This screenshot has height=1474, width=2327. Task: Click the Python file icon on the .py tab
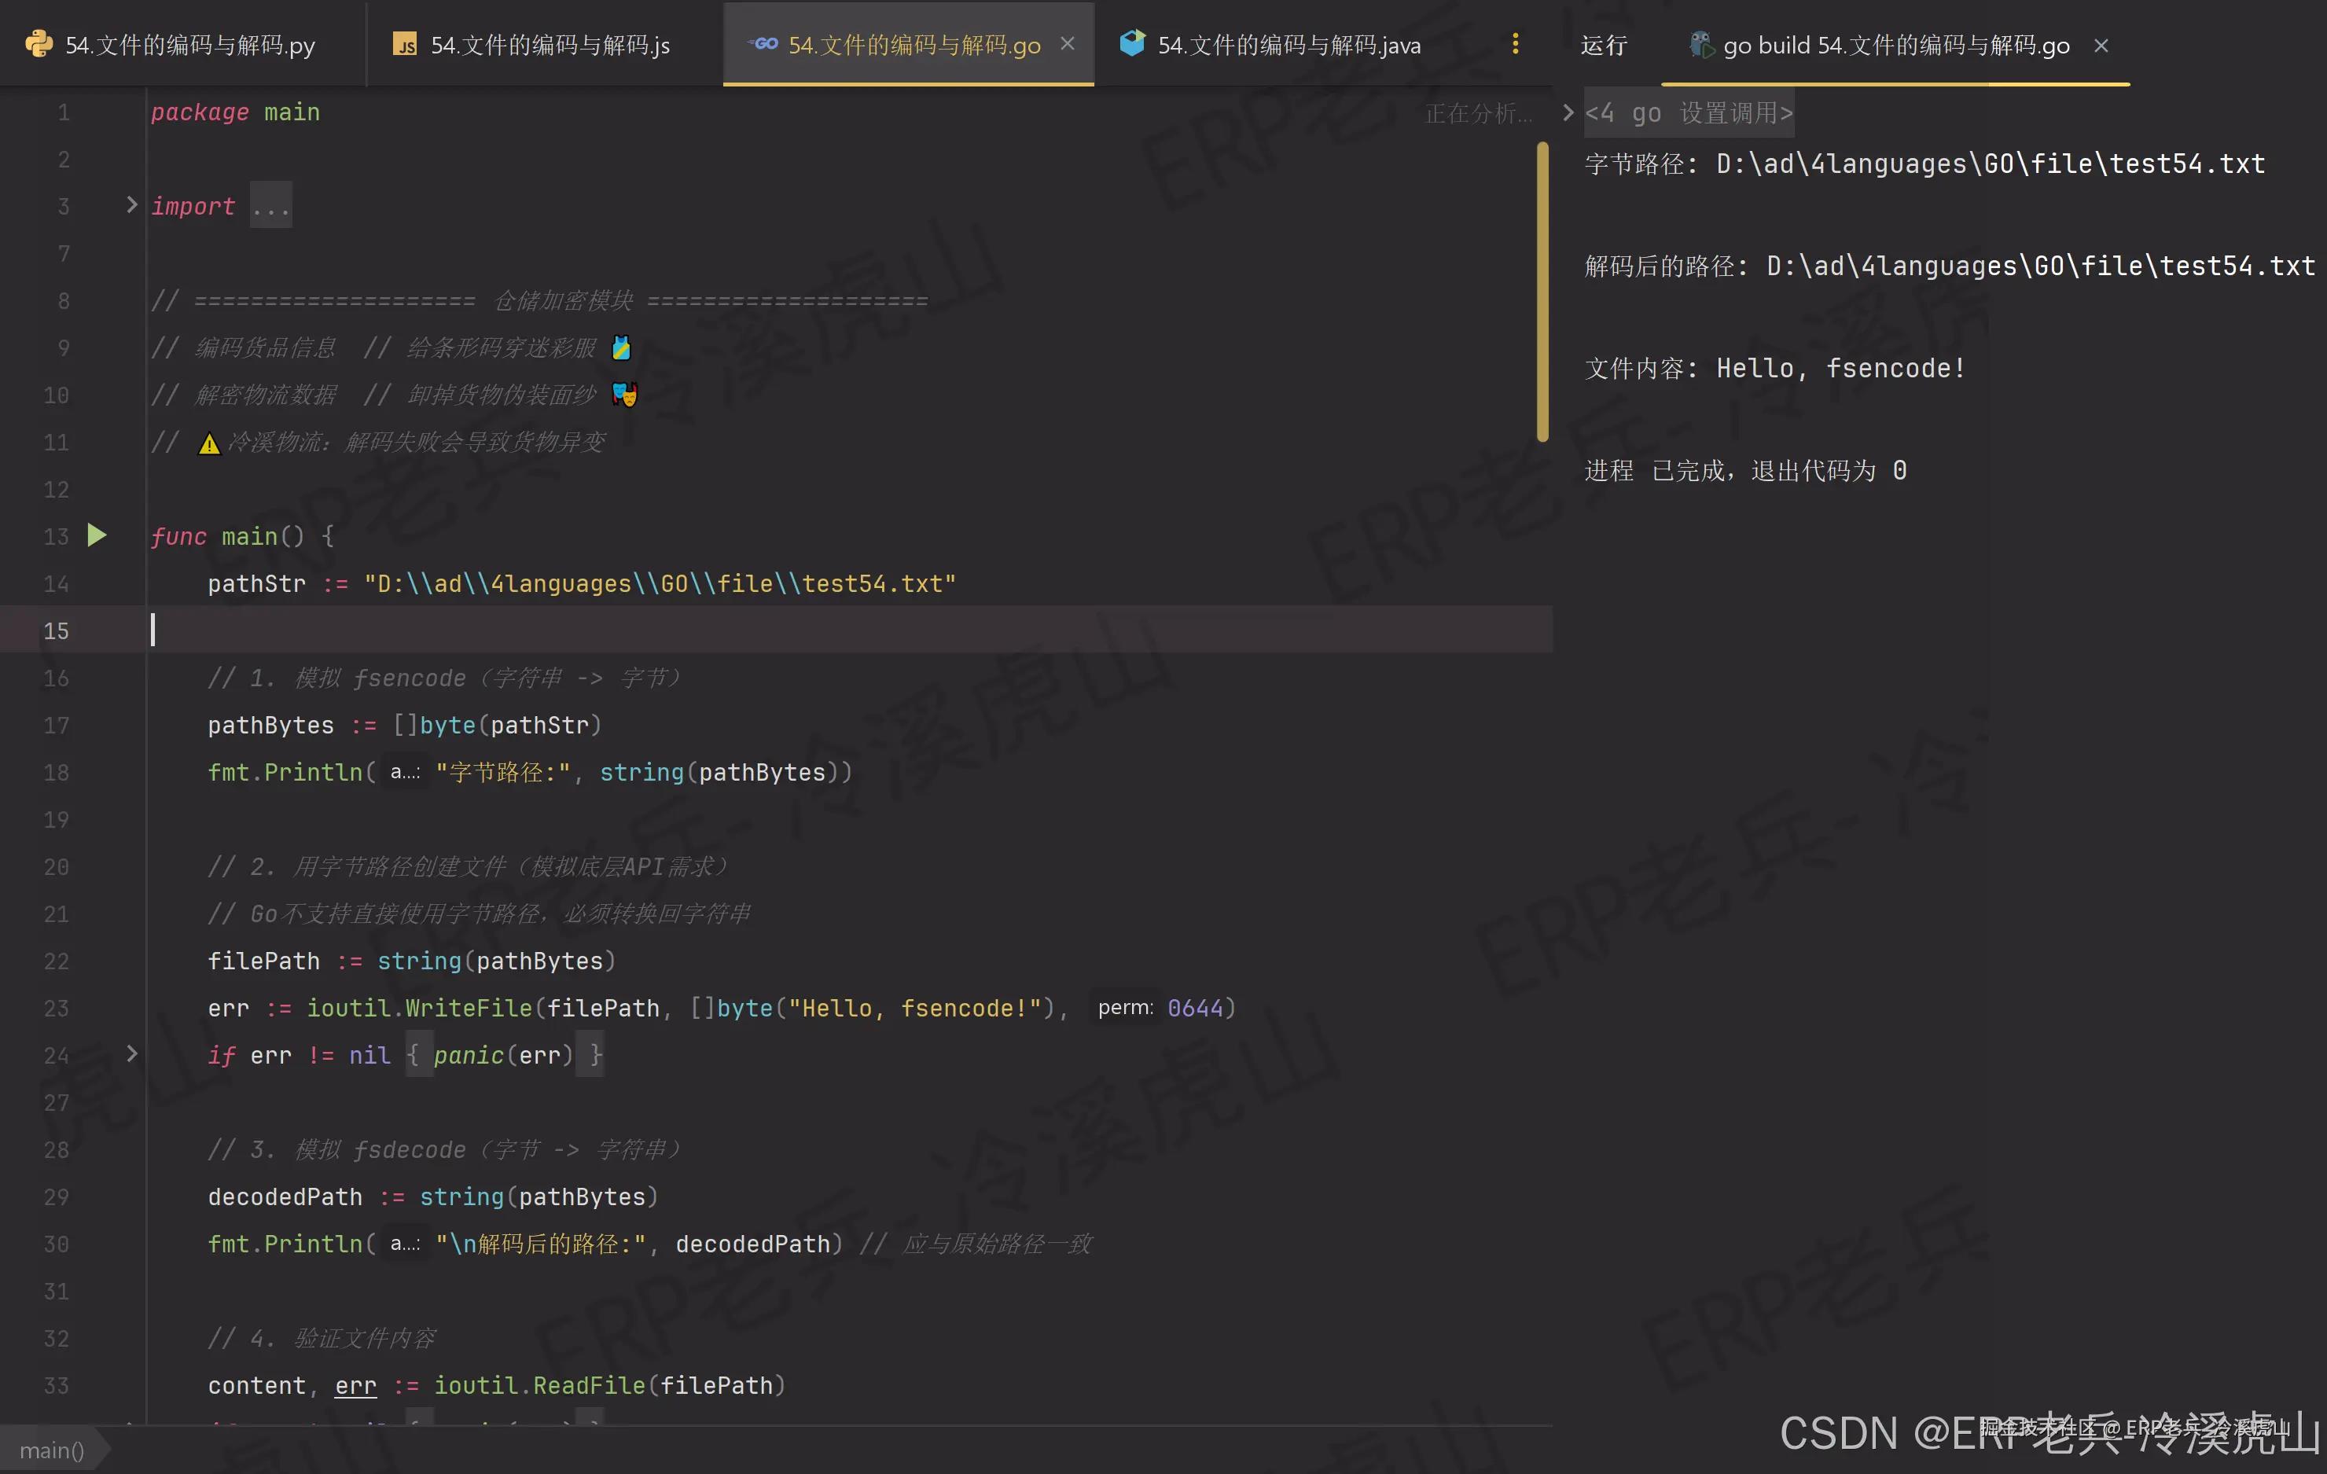(x=39, y=45)
